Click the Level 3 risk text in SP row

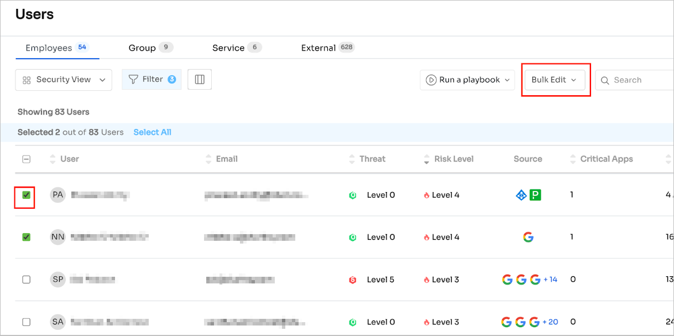tap(446, 280)
